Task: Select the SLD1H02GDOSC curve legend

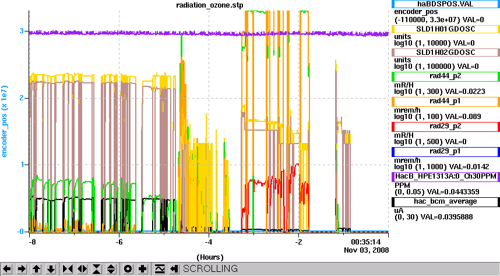Action: (445, 53)
